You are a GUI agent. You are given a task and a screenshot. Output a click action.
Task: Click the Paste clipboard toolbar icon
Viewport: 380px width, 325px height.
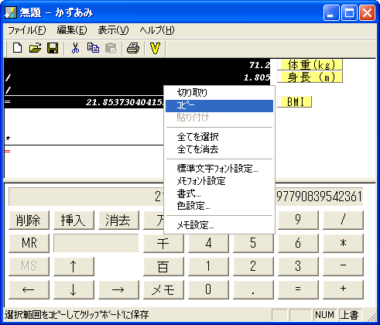click(111, 48)
